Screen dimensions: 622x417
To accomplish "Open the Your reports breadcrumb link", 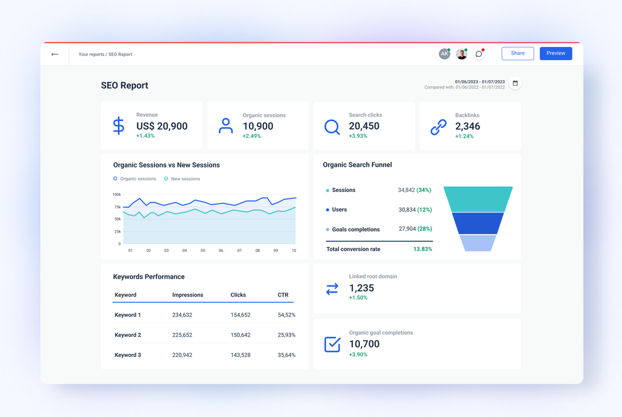I will [x=92, y=55].
